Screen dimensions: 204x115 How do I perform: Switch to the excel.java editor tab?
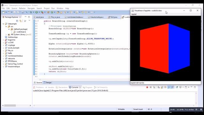(39, 17)
